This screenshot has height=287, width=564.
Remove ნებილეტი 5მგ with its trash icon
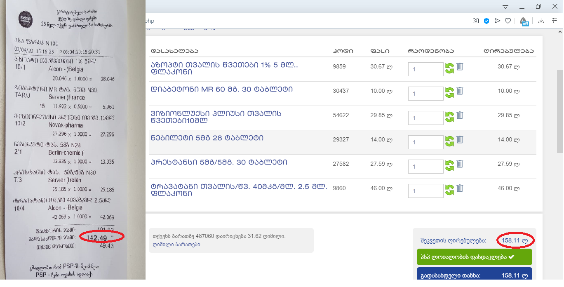pos(459,140)
